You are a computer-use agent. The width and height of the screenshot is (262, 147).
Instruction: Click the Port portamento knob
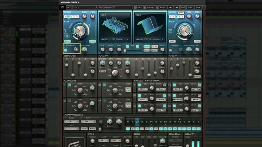pos(162,49)
